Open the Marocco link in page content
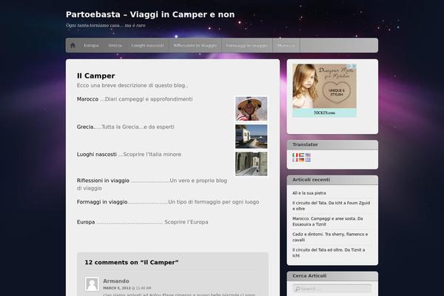 pos(87,99)
